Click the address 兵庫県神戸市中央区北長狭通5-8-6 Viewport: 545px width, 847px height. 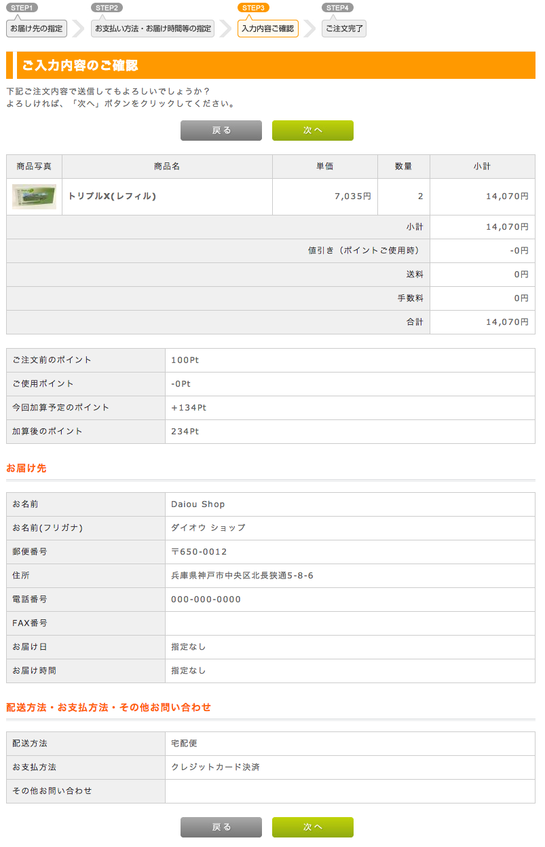tap(242, 576)
